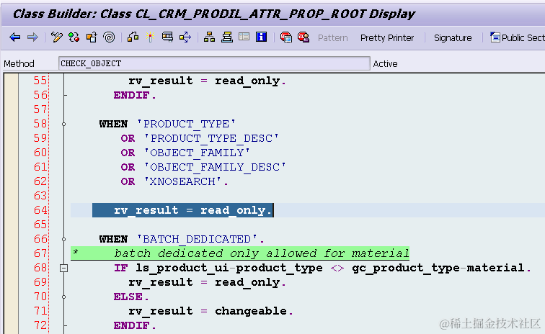The width and height of the screenshot is (545, 334).
Task: Click 'OBJECT_FAMILY_DESC' on line 61
Action: pyautogui.click(x=215, y=167)
